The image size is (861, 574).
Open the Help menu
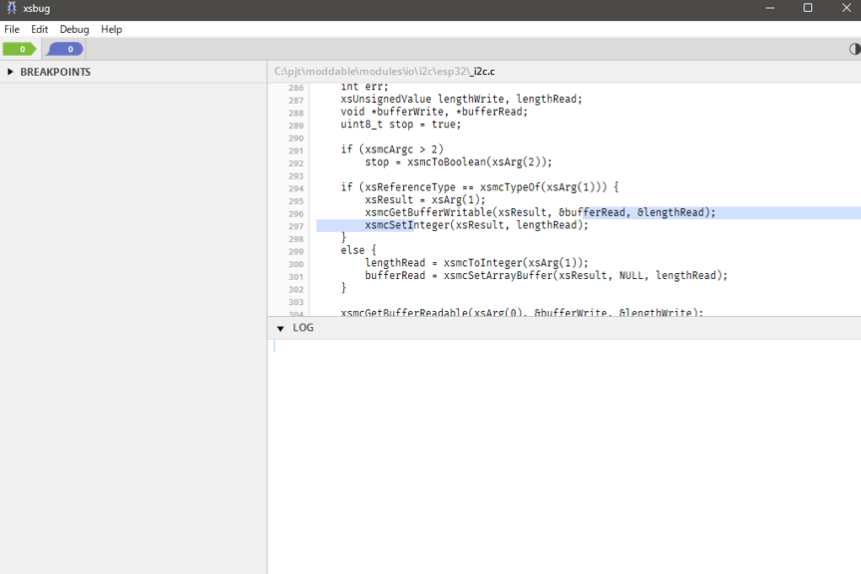(112, 30)
